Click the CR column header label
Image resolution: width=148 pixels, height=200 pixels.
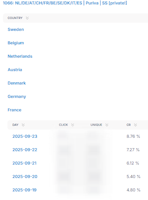129,125
